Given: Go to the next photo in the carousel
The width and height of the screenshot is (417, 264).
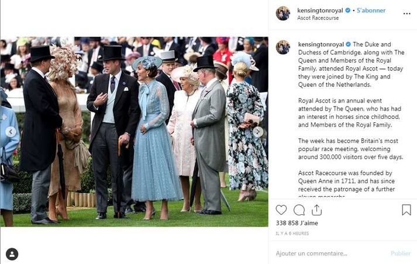Looking at the screenshot, I should click(258, 132).
